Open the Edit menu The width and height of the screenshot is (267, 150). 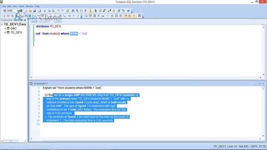tap(9, 6)
